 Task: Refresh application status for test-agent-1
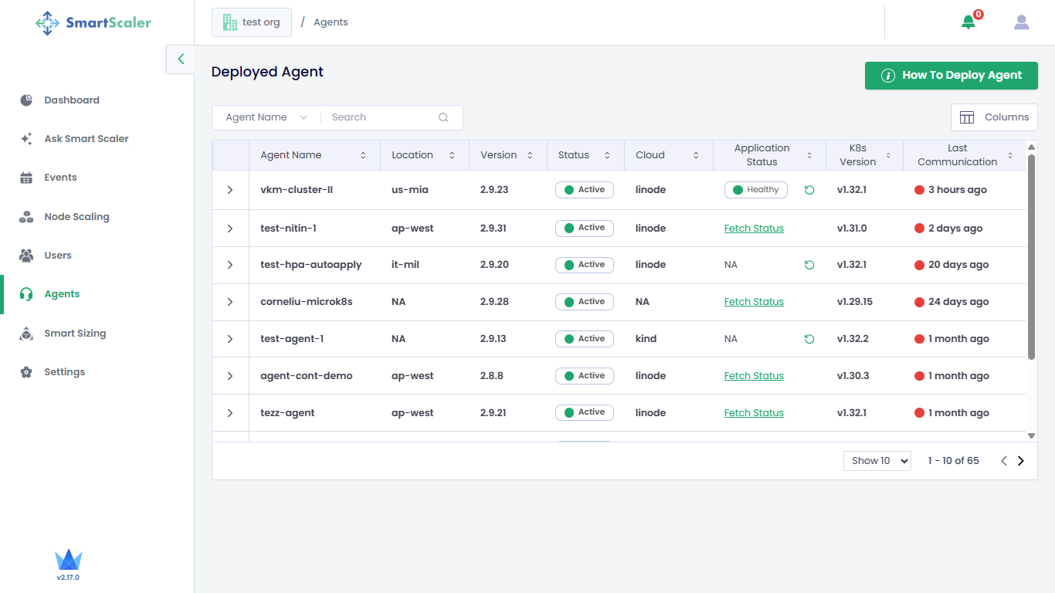pos(809,339)
